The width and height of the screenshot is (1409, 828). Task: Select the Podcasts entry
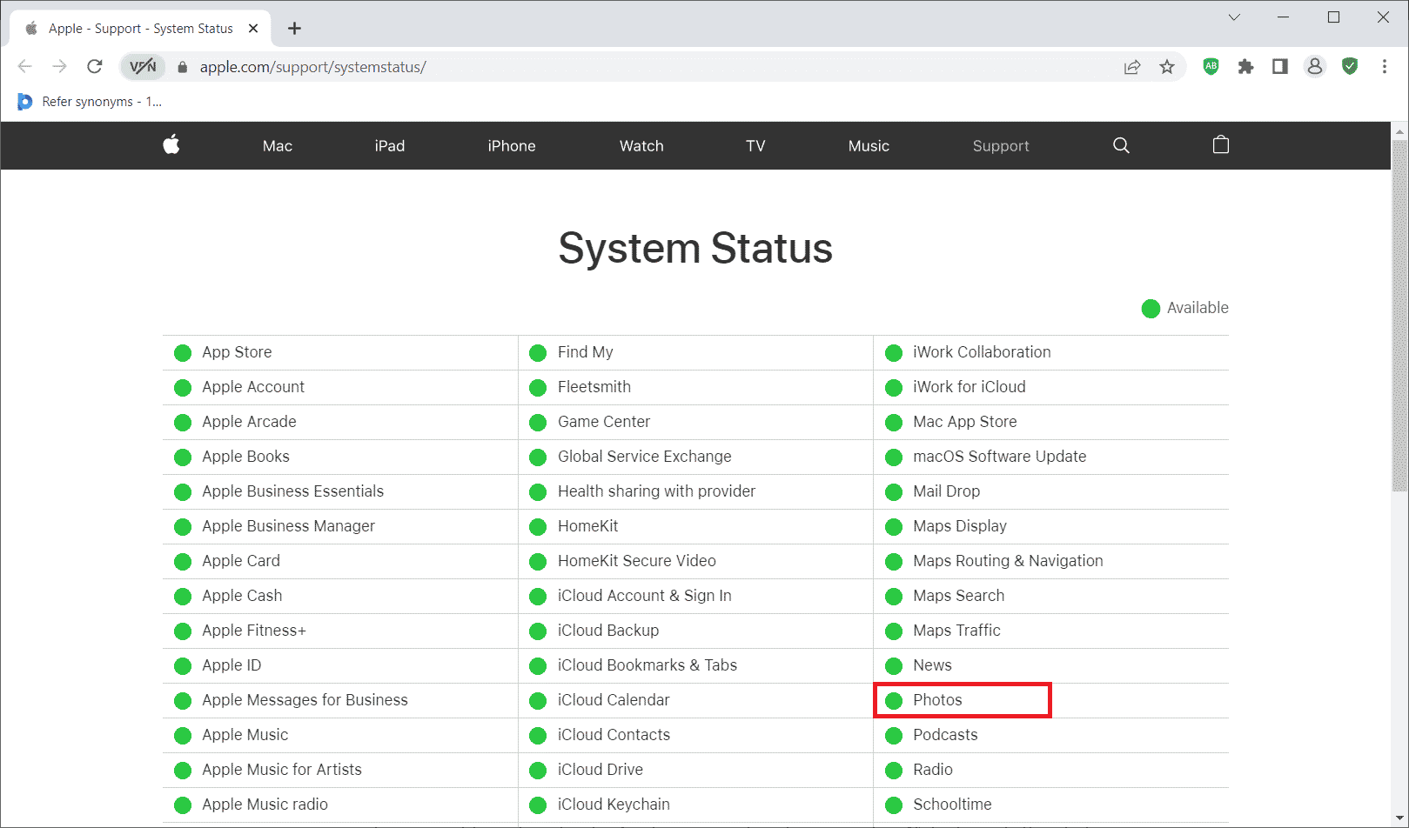point(945,735)
